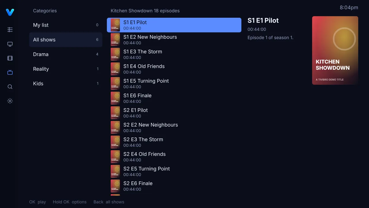Select the My list category
The image size is (369, 208).
[66, 25]
